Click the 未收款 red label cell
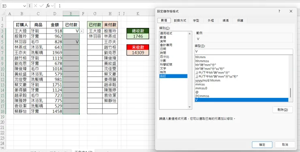Image resolution: width=300 pixels, height=152 pixels. click(138, 47)
